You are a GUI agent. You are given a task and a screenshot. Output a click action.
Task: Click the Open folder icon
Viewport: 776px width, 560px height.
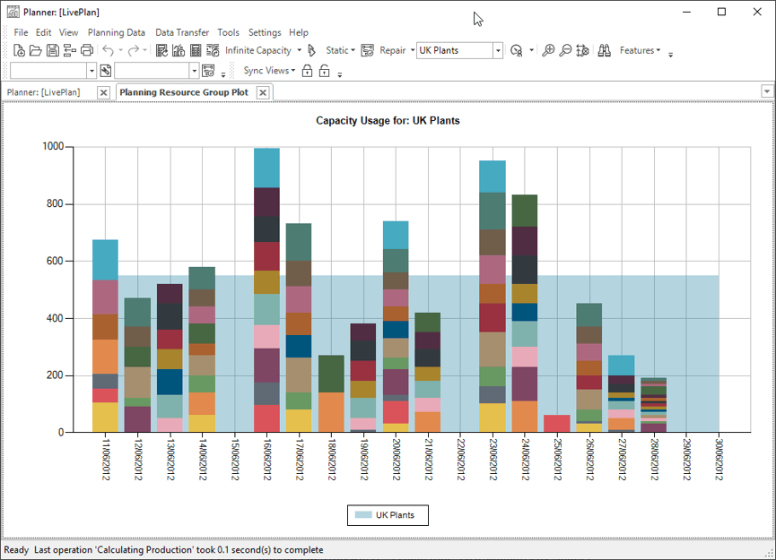point(36,51)
